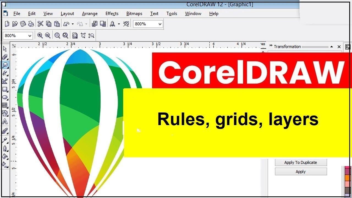Open the Effects menu

point(112,13)
